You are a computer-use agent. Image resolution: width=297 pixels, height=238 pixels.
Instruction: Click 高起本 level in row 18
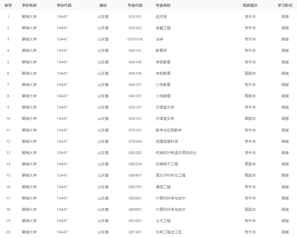pos(250,209)
